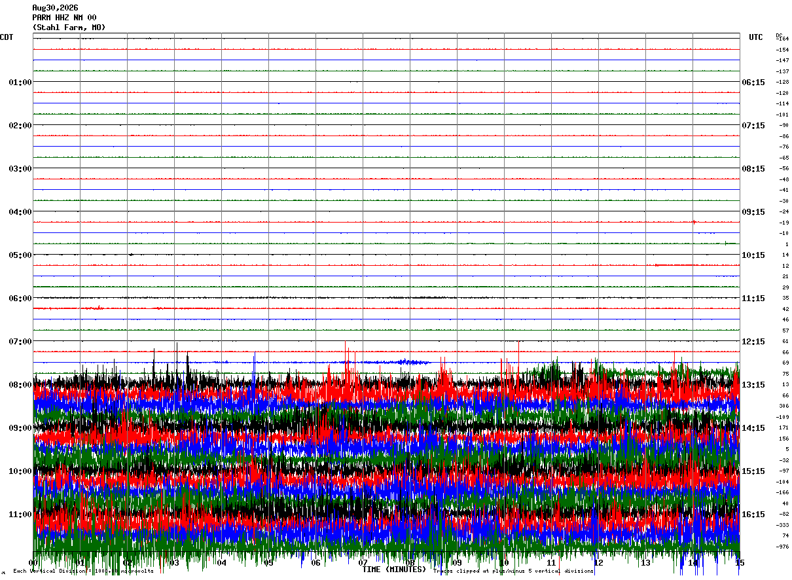792x580 pixels.
Task: Click the traces clipped footnote text
Action: coord(513,571)
